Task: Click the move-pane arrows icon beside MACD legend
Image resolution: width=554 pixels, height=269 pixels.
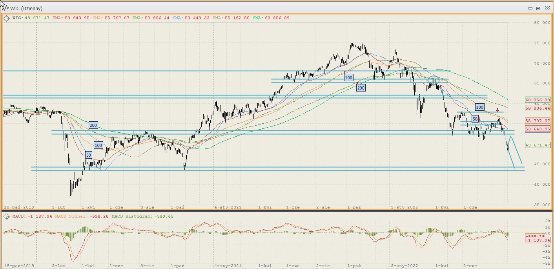Action: coord(7,216)
